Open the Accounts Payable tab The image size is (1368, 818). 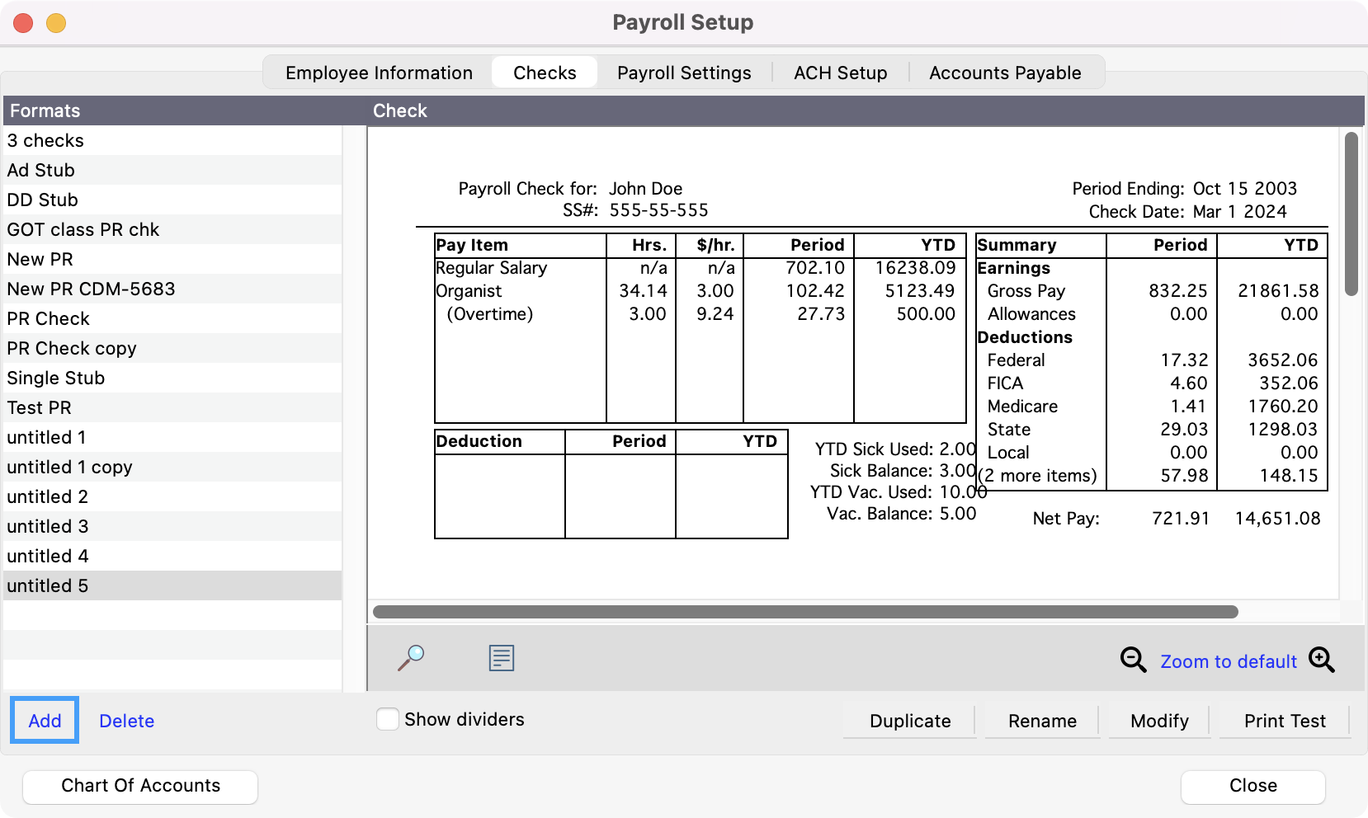point(1004,73)
